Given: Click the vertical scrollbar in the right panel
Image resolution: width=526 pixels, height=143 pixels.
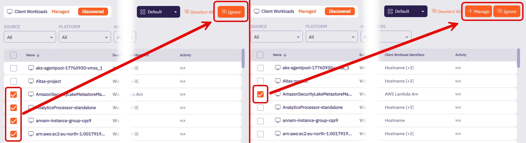Looking at the screenshot, I should coord(518,58).
